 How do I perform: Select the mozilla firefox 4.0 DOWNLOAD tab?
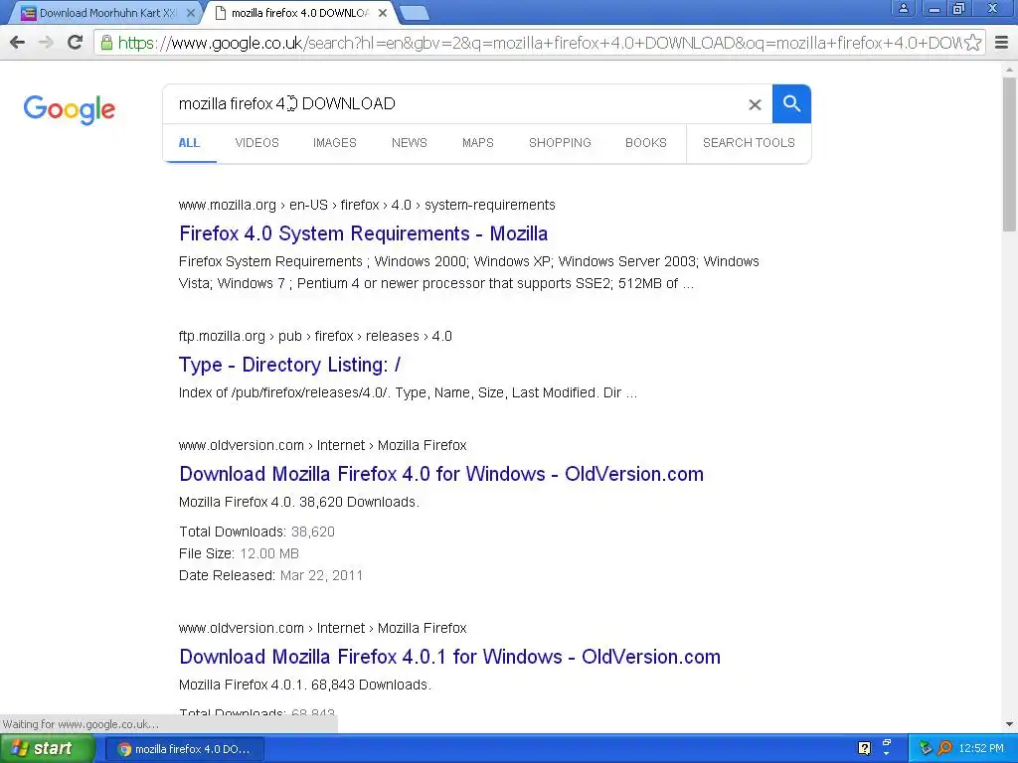point(300,13)
